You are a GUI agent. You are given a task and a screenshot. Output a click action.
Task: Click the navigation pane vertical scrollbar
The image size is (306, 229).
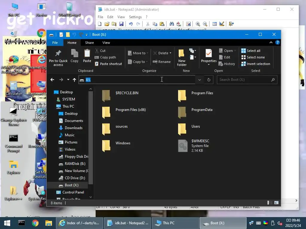[x=91, y=137]
